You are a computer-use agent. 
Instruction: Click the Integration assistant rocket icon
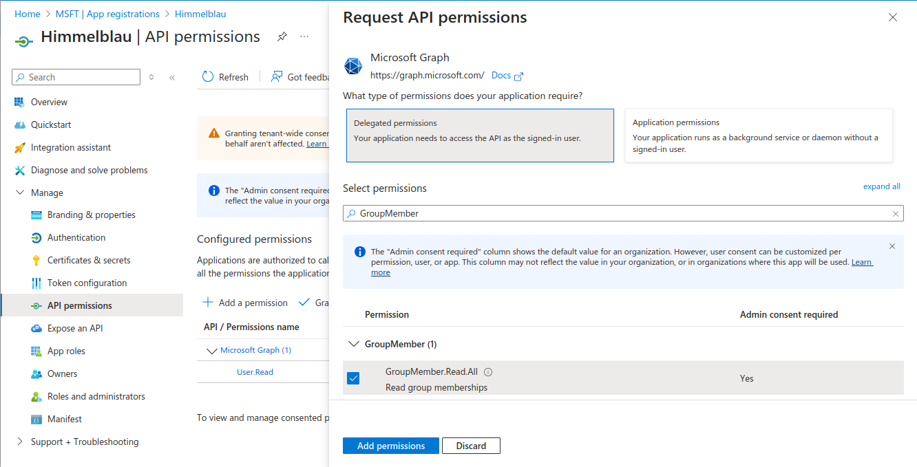(x=19, y=147)
